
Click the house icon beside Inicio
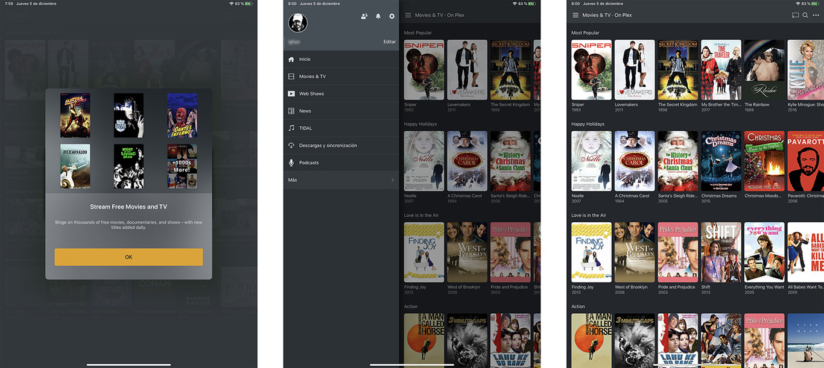tap(291, 59)
